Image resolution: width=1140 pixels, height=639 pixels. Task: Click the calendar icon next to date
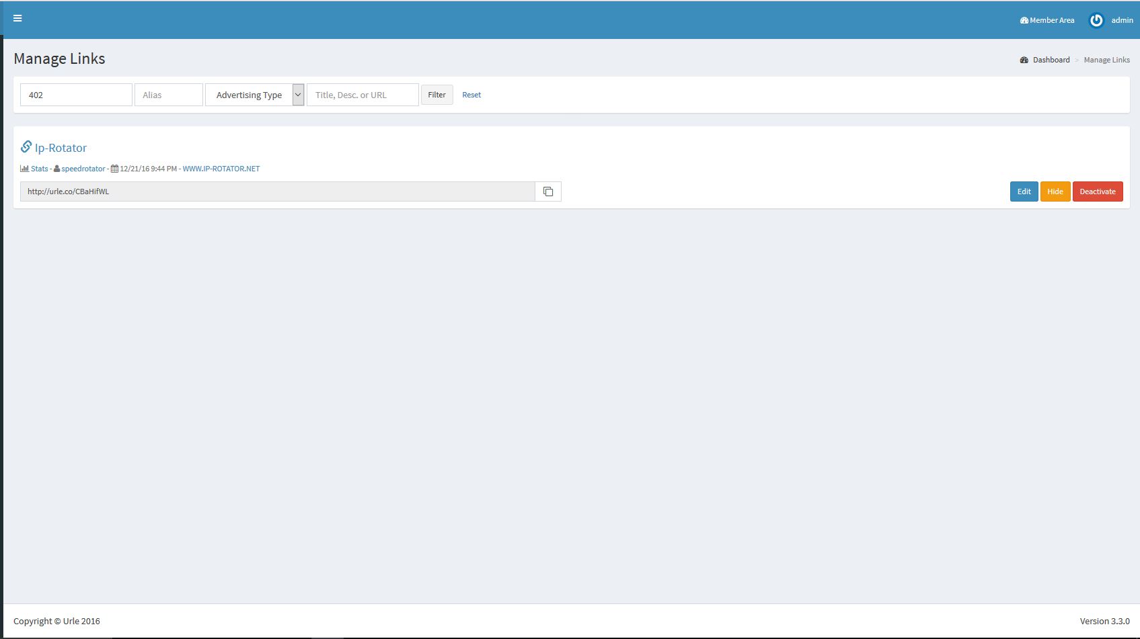[x=114, y=169]
